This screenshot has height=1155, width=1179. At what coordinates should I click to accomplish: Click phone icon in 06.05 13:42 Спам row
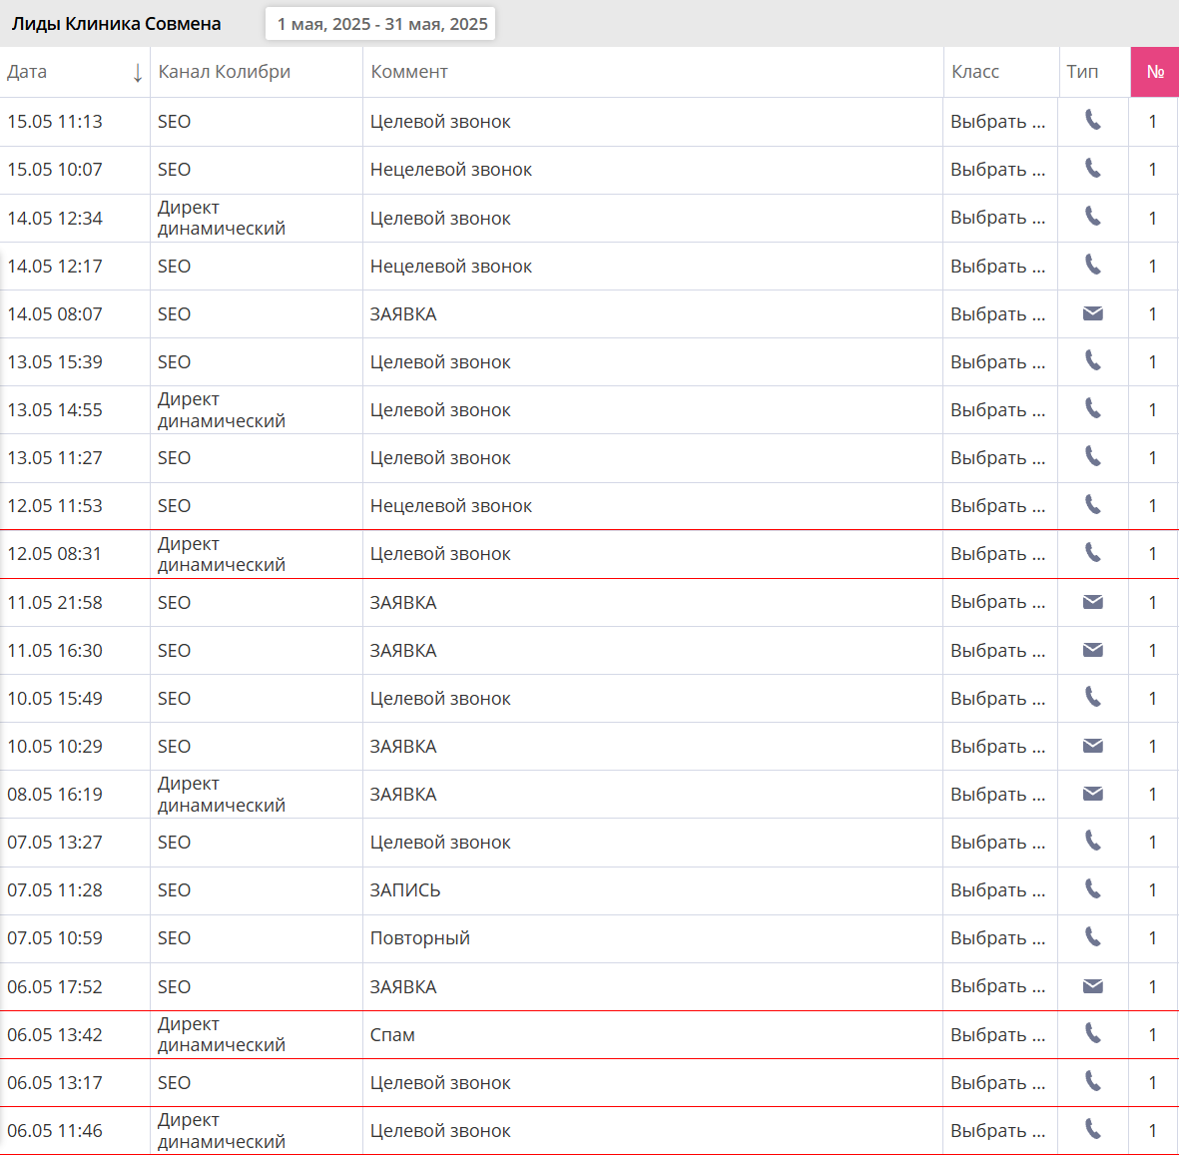point(1092,1034)
